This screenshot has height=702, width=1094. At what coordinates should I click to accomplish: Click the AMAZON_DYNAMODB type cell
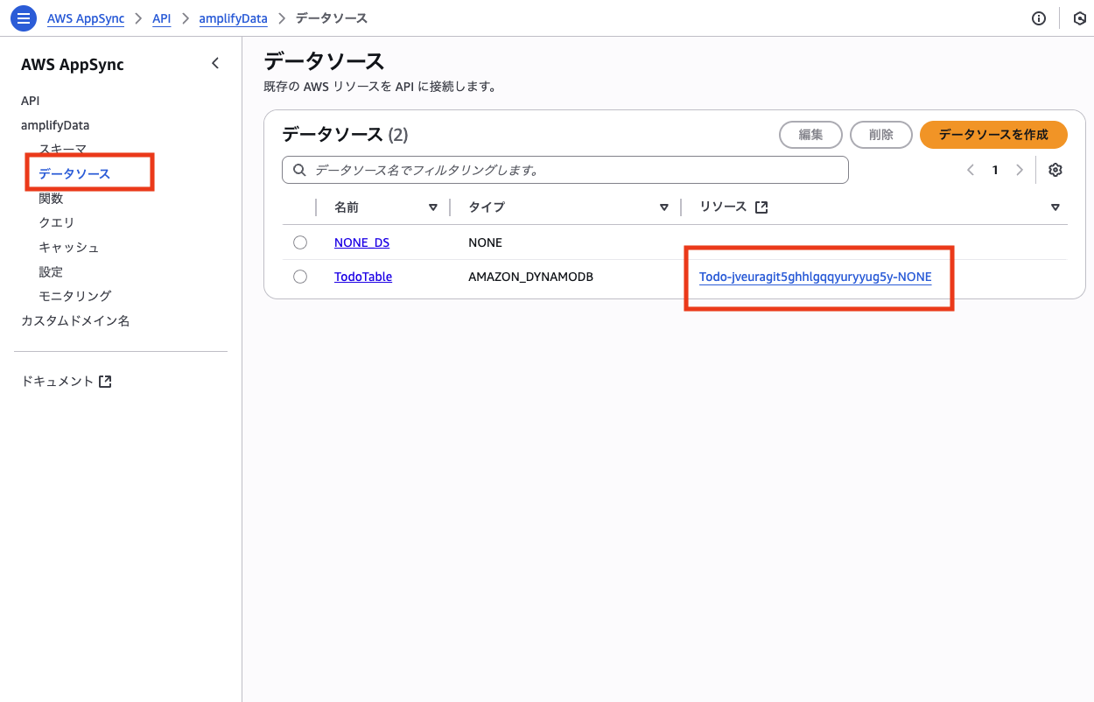point(530,277)
